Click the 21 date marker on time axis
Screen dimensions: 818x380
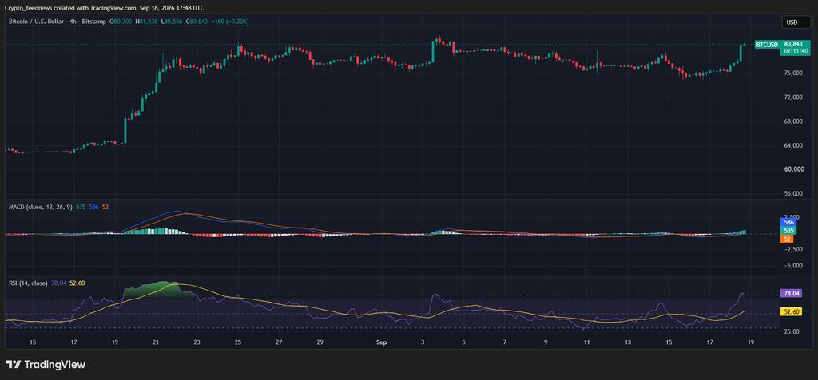coord(156,342)
